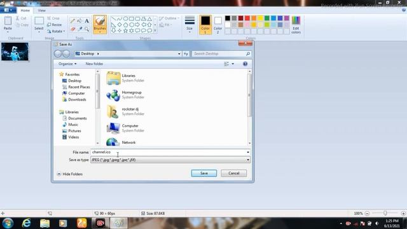Click Resize in Image group
The width and height of the screenshot is (407, 229).
[55, 25]
